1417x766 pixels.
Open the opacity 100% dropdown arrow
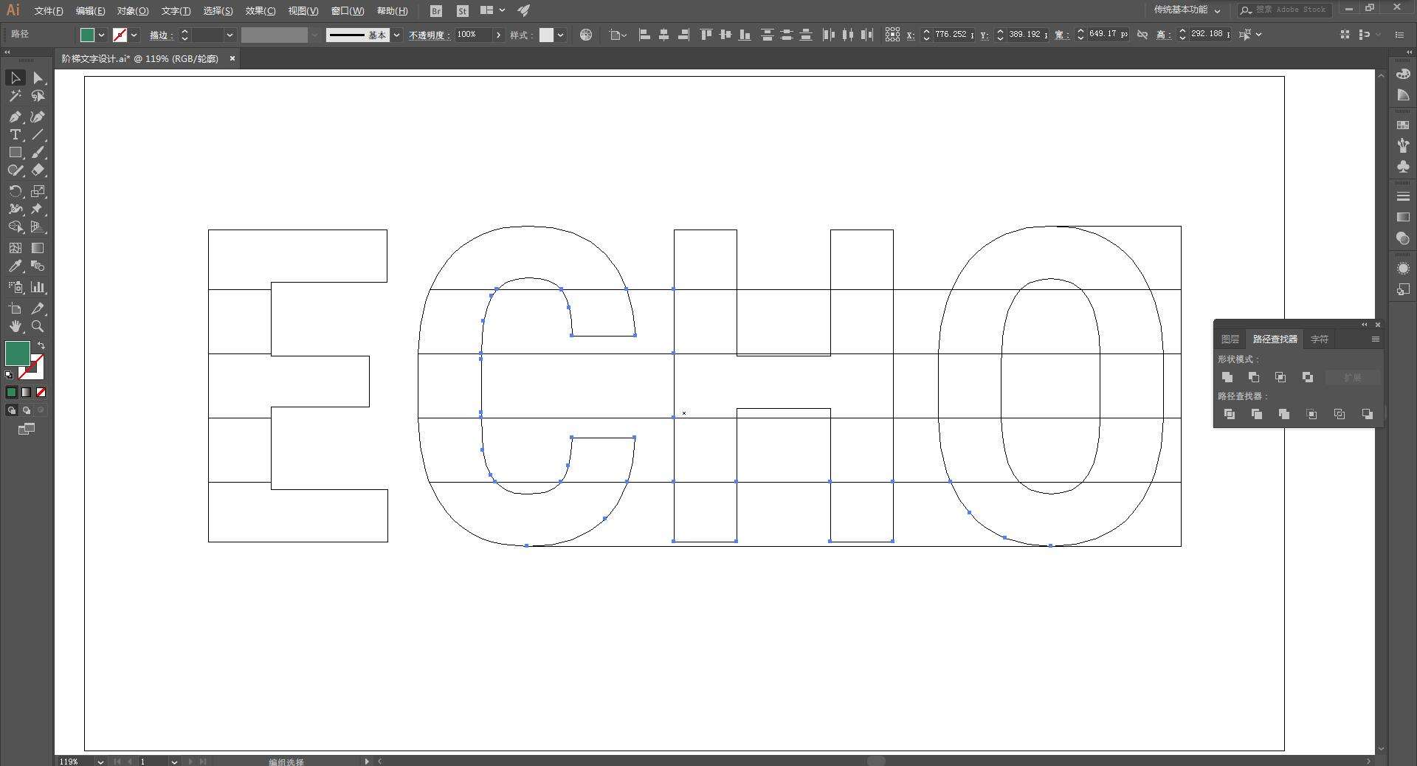tap(498, 35)
